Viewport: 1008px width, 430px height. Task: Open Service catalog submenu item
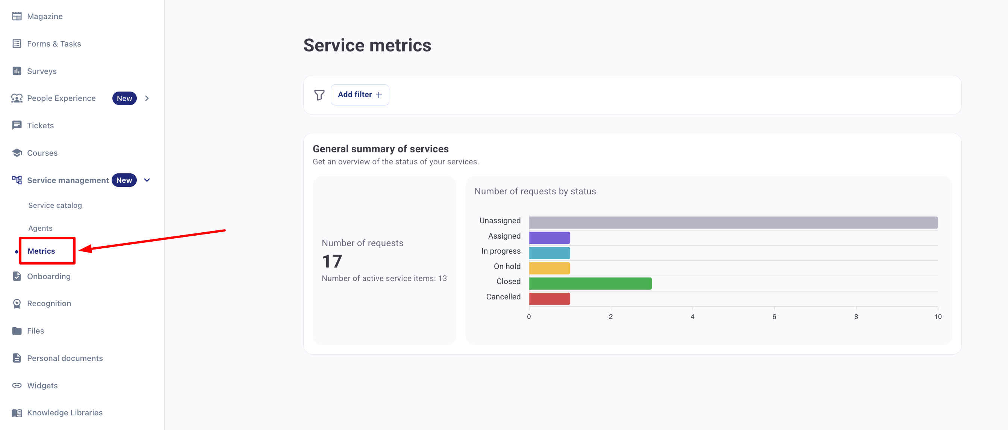(x=55, y=205)
